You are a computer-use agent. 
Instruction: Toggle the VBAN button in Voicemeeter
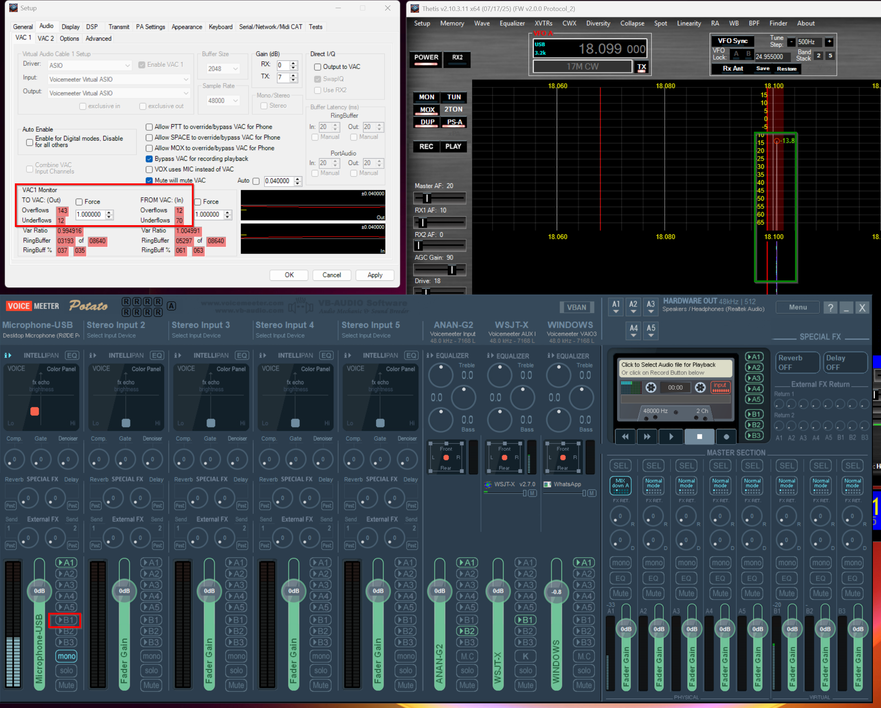click(x=577, y=307)
